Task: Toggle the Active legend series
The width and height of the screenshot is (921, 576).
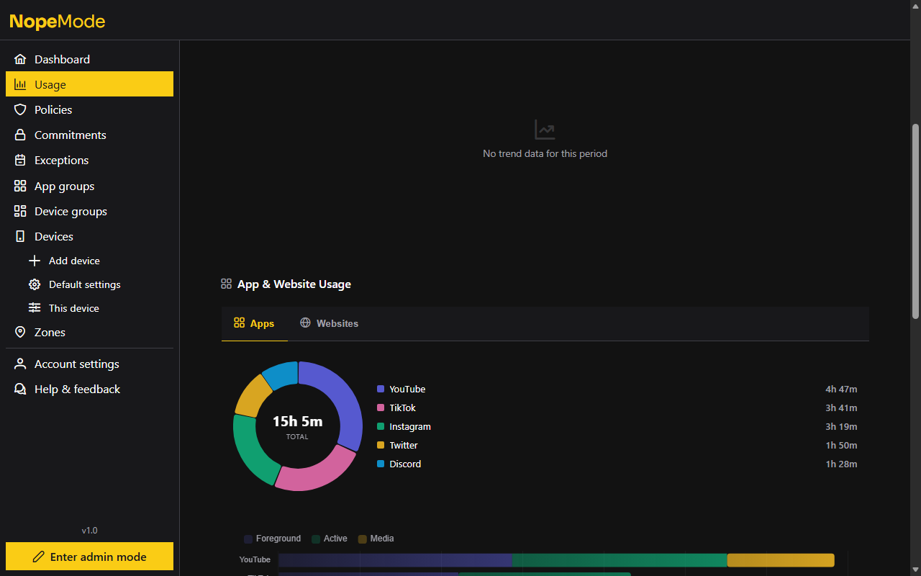Action: 330,539
